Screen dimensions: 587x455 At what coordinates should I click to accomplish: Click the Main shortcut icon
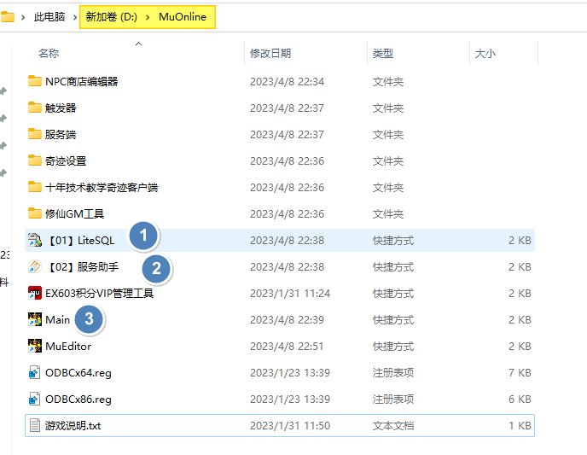(35, 319)
